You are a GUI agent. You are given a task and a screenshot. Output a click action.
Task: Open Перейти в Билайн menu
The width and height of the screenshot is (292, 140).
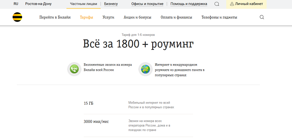click(x=55, y=17)
